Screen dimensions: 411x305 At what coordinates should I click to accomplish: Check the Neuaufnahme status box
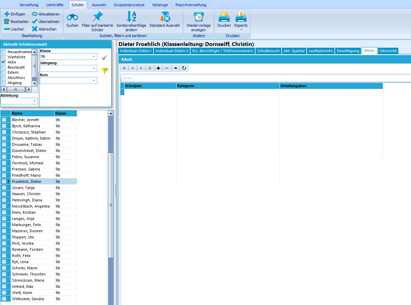[4, 52]
